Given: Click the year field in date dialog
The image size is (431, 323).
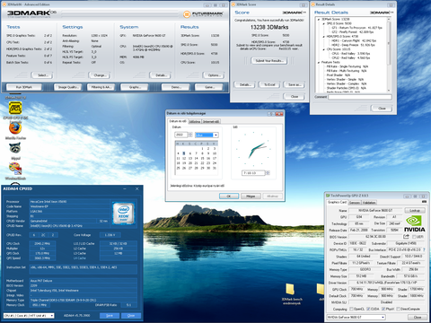Looking at the screenshot, I should pyautogui.click(x=181, y=135).
